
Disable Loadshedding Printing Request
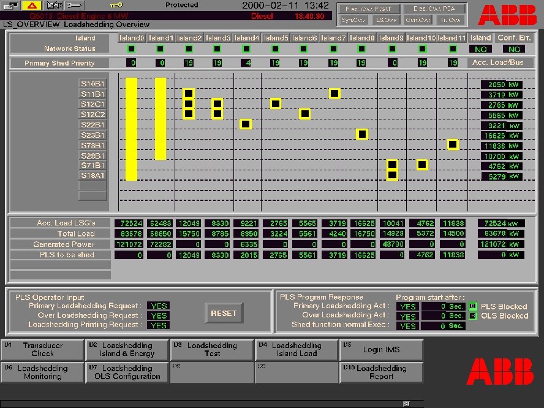[x=158, y=325]
